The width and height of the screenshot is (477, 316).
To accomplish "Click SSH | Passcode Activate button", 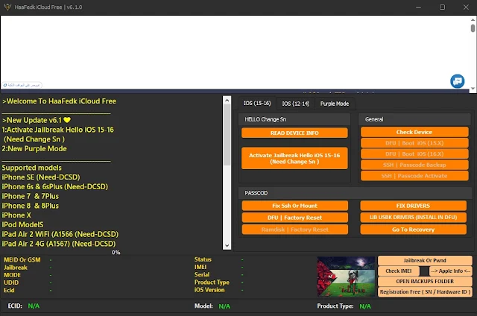I will [414, 176].
